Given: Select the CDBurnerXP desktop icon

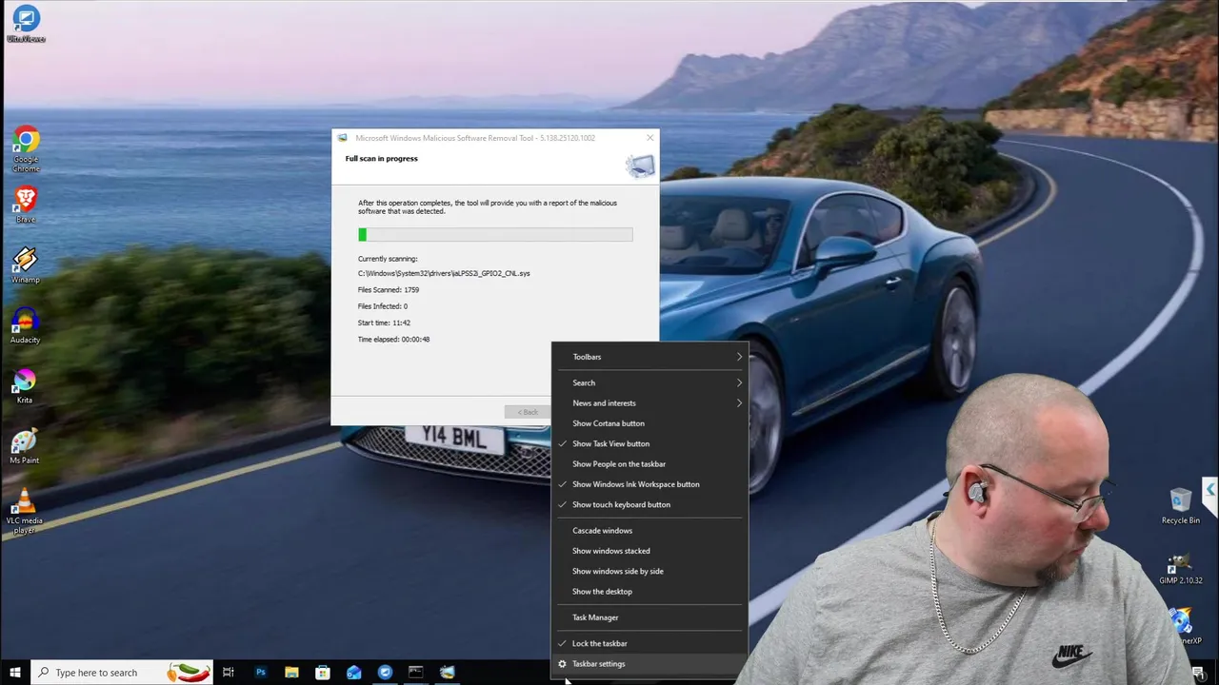Looking at the screenshot, I should (x=1184, y=626).
